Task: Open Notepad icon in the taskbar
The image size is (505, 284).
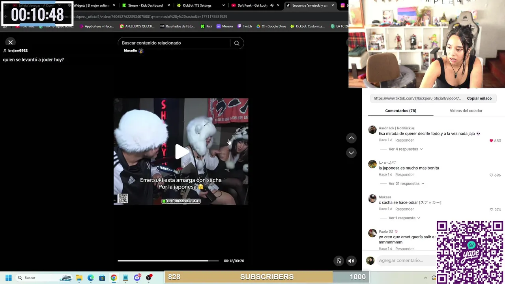Action: [125, 278]
